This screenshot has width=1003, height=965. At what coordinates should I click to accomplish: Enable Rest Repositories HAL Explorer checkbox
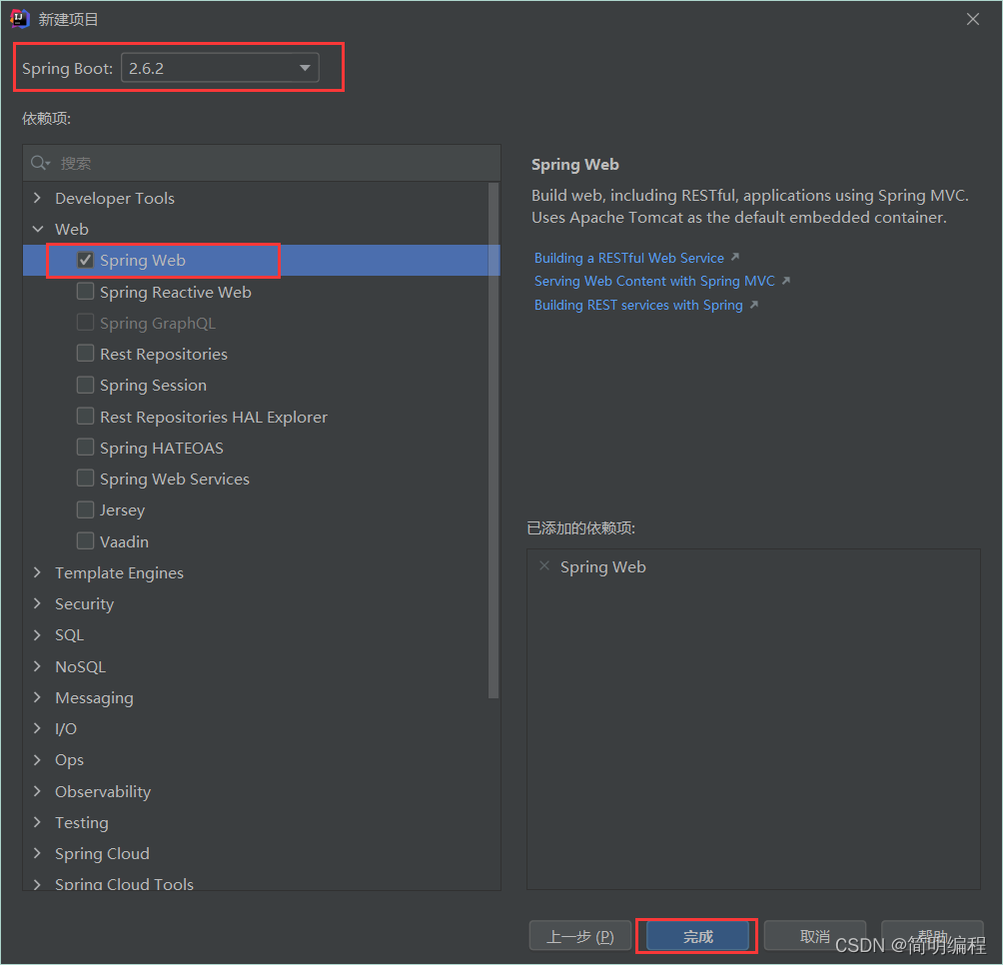pyautogui.click(x=85, y=416)
